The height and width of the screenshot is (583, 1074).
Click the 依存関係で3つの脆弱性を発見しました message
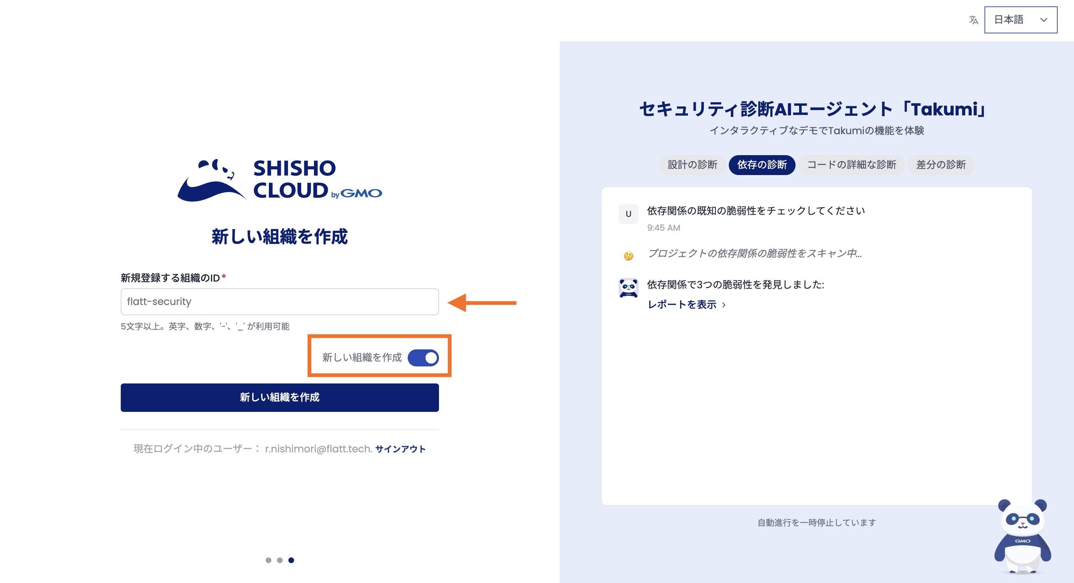point(736,285)
